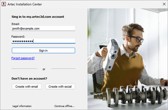
Task: Focus the Password input field
Action: tap(43, 41)
